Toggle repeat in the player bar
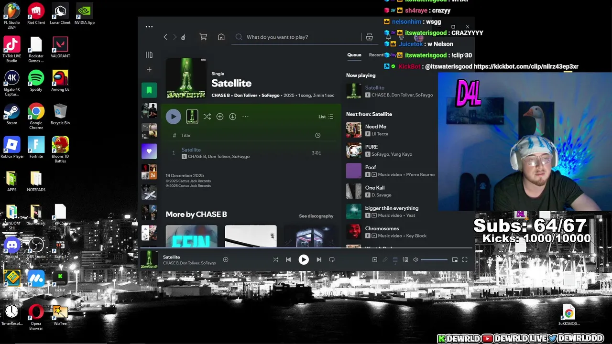Image resolution: width=612 pixels, height=344 pixels. pyautogui.click(x=332, y=260)
